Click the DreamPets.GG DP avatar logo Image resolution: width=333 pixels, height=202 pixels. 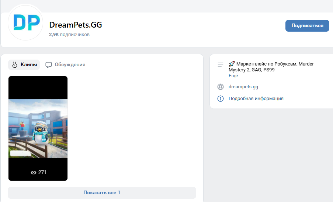click(x=25, y=23)
